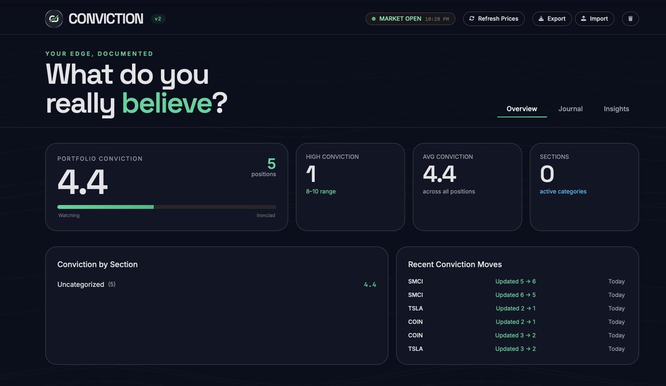Click the High Conviction card

tap(350, 187)
